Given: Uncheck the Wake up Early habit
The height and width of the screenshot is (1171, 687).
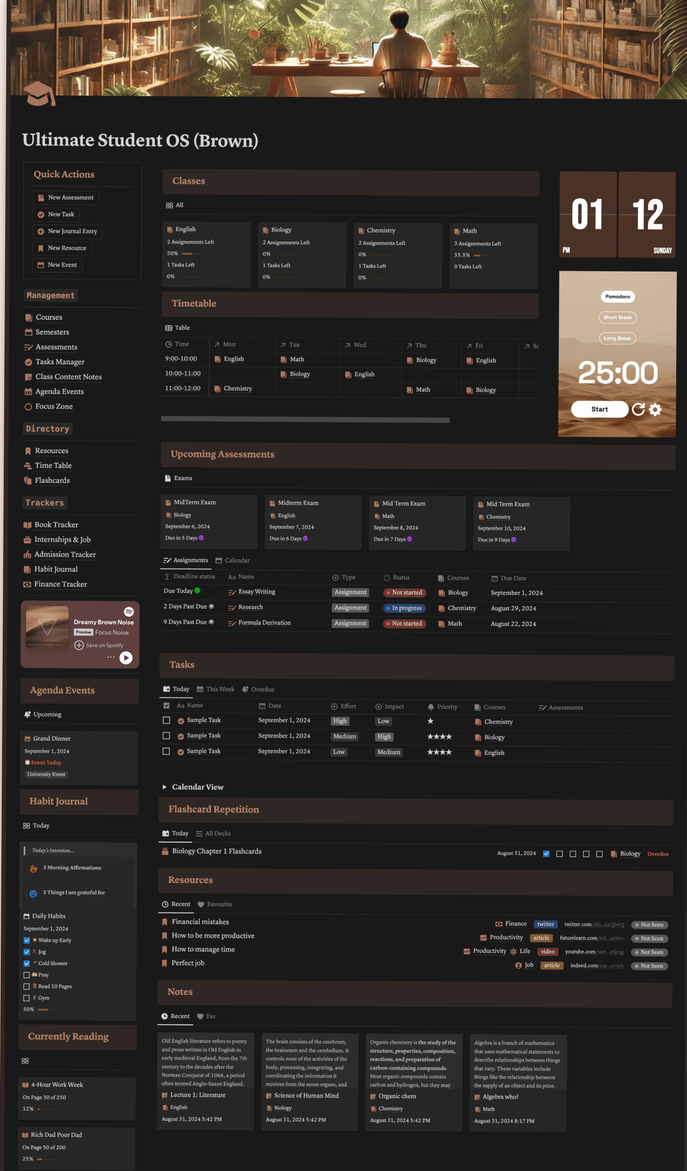Looking at the screenshot, I should click(27, 940).
